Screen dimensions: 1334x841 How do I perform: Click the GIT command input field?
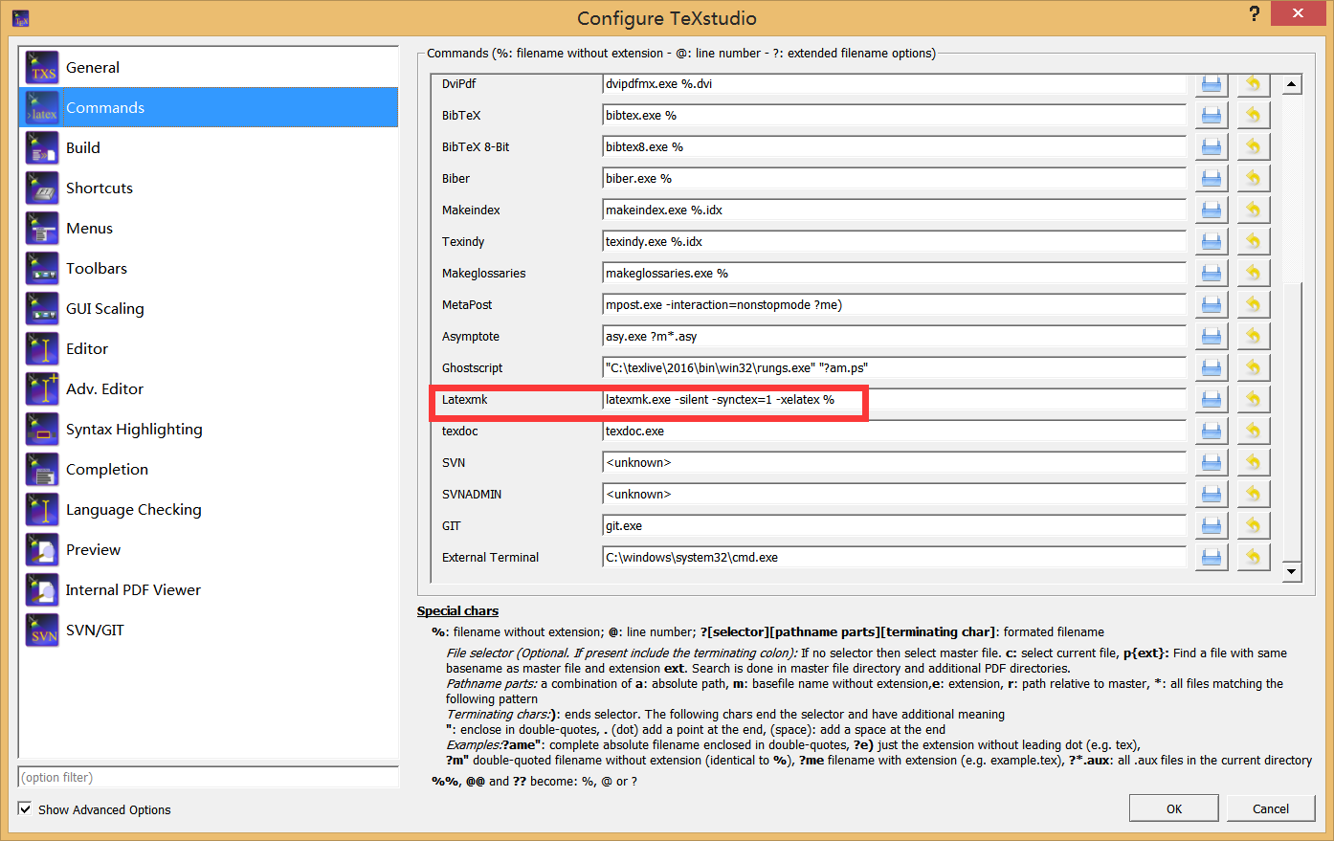894,526
